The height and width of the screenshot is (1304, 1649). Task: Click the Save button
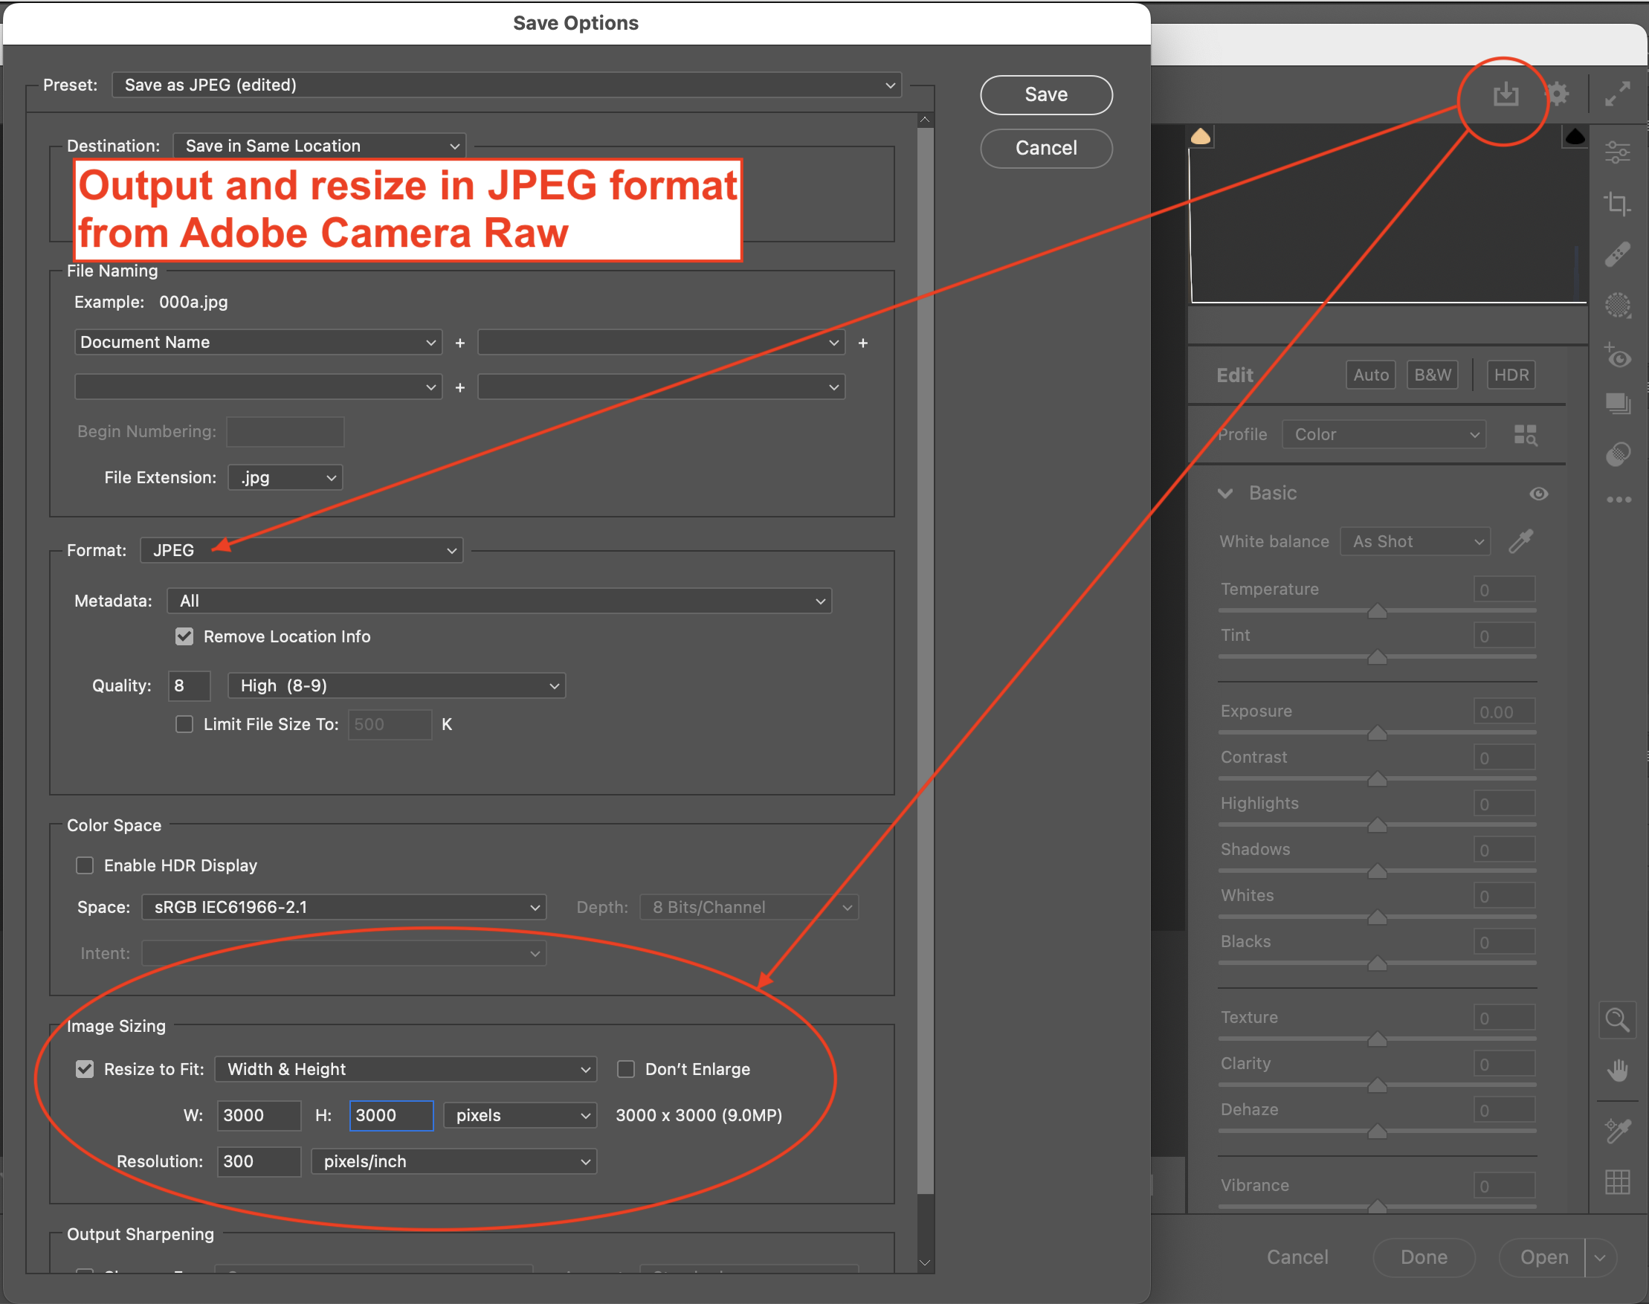(1045, 94)
